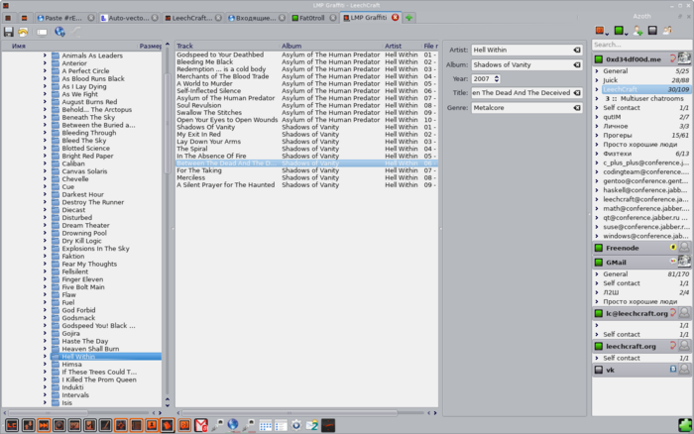Toggle the GMail account status square
This screenshot has width=694, height=434.
click(x=599, y=263)
